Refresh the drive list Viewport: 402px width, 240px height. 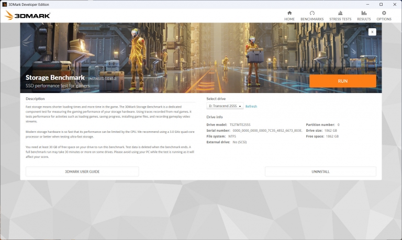[251, 106]
